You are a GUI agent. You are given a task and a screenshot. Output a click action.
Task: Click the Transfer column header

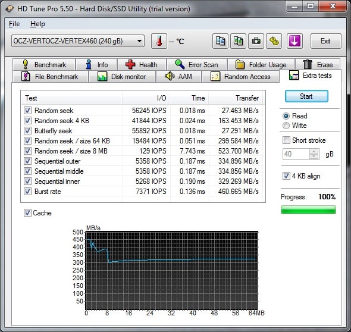[x=236, y=98]
